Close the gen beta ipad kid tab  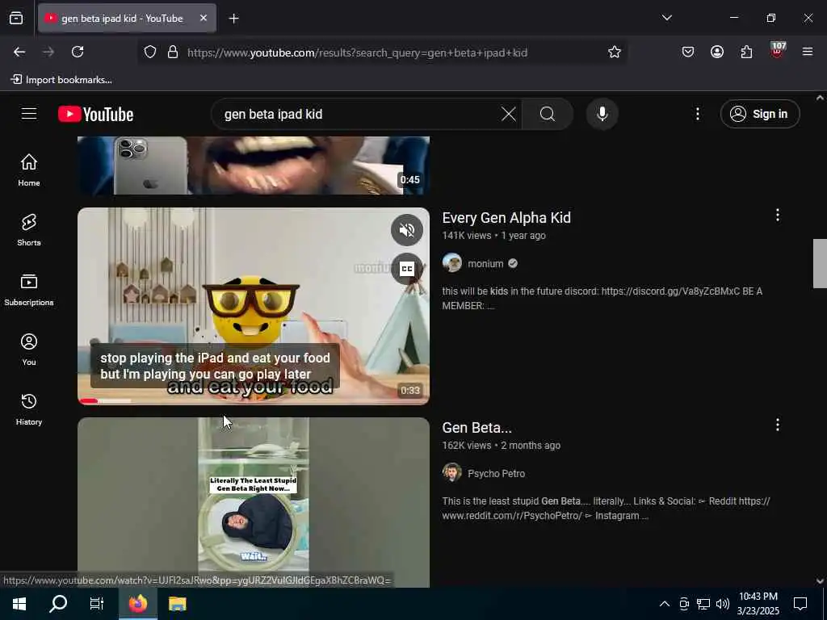pos(203,18)
